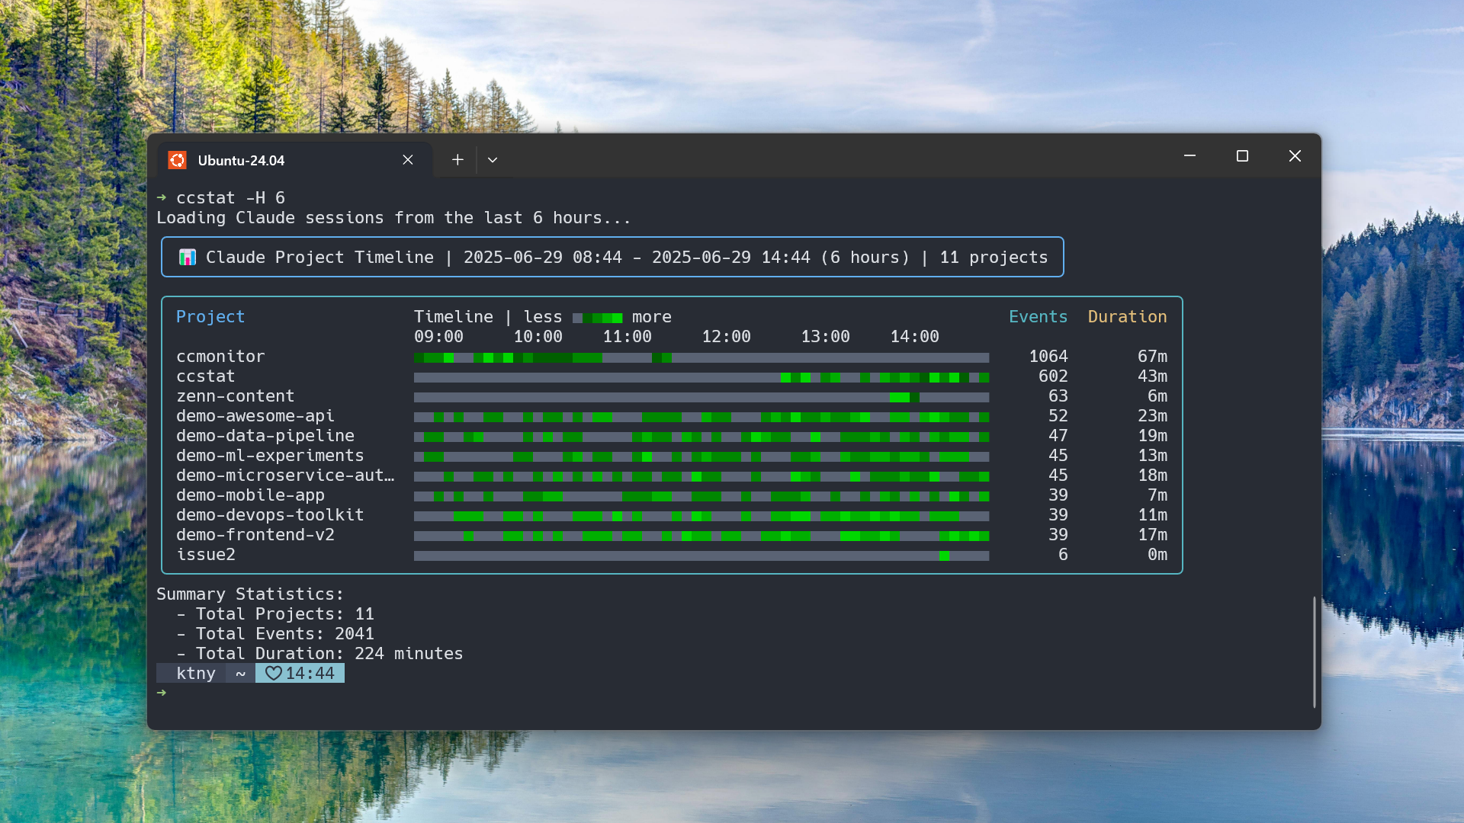1464x823 pixels.
Task: Click the '12:00' timeline label
Action: click(x=726, y=337)
